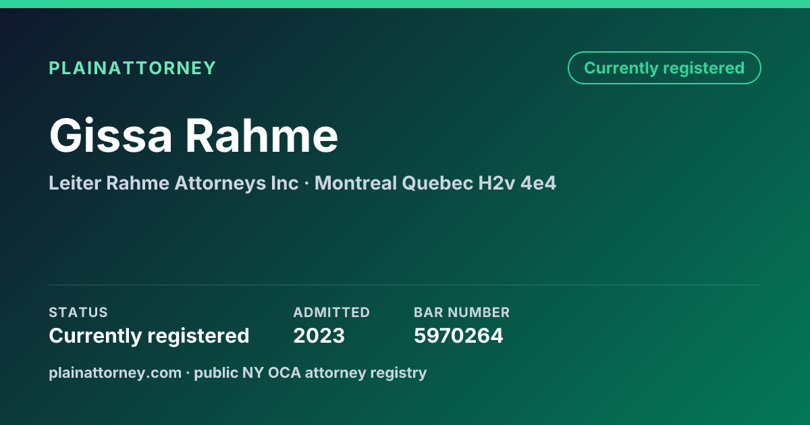Click the Currently registered status value
This screenshot has height=425, width=810.
pyautogui.click(x=149, y=335)
